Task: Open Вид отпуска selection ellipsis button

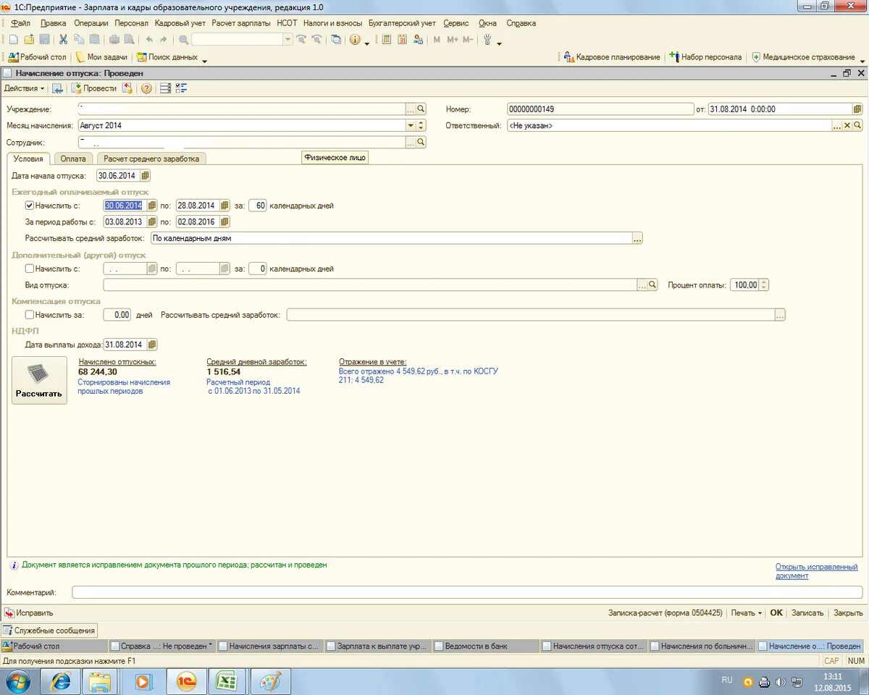Action: tap(642, 285)
